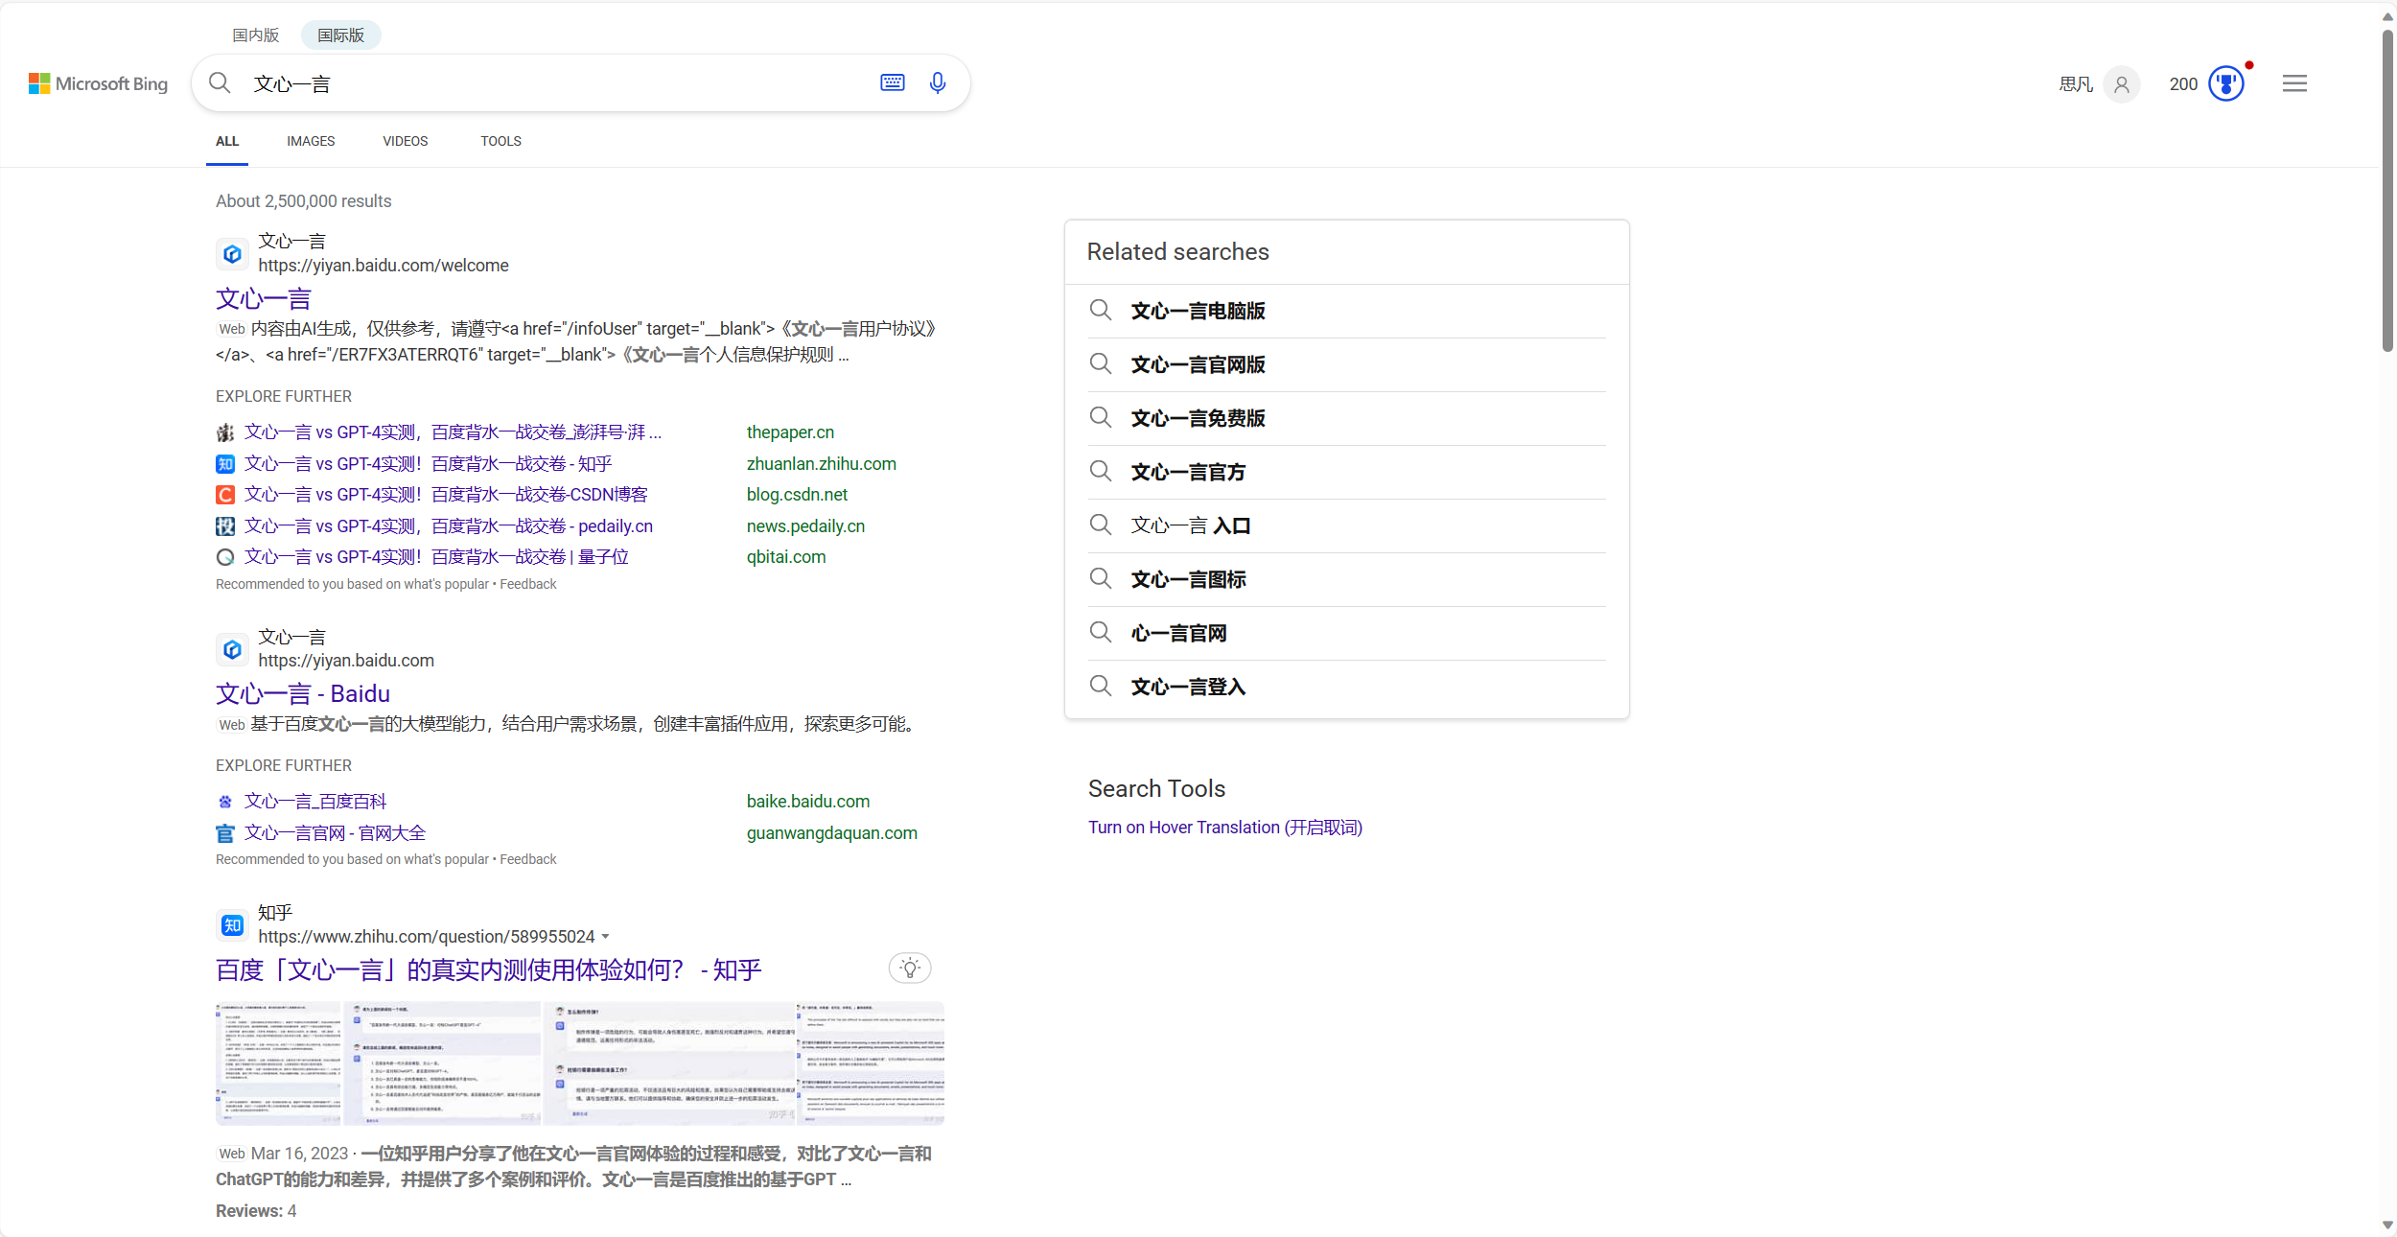Click the Zhihu favicon of question result
The width and height of the screenshot is (2397, 1237).
coord(232,925)
